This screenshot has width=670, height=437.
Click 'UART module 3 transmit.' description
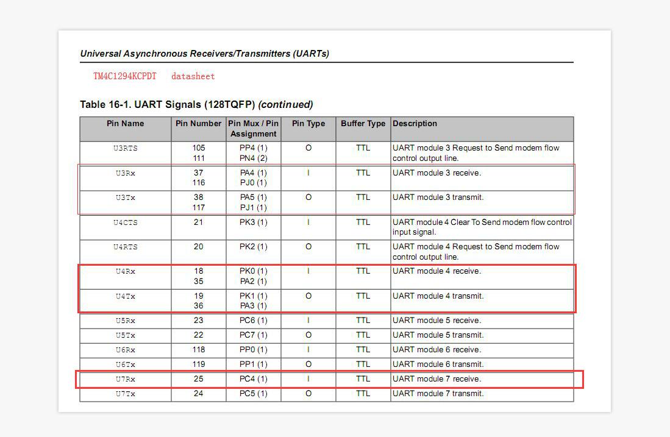point(438,197)
